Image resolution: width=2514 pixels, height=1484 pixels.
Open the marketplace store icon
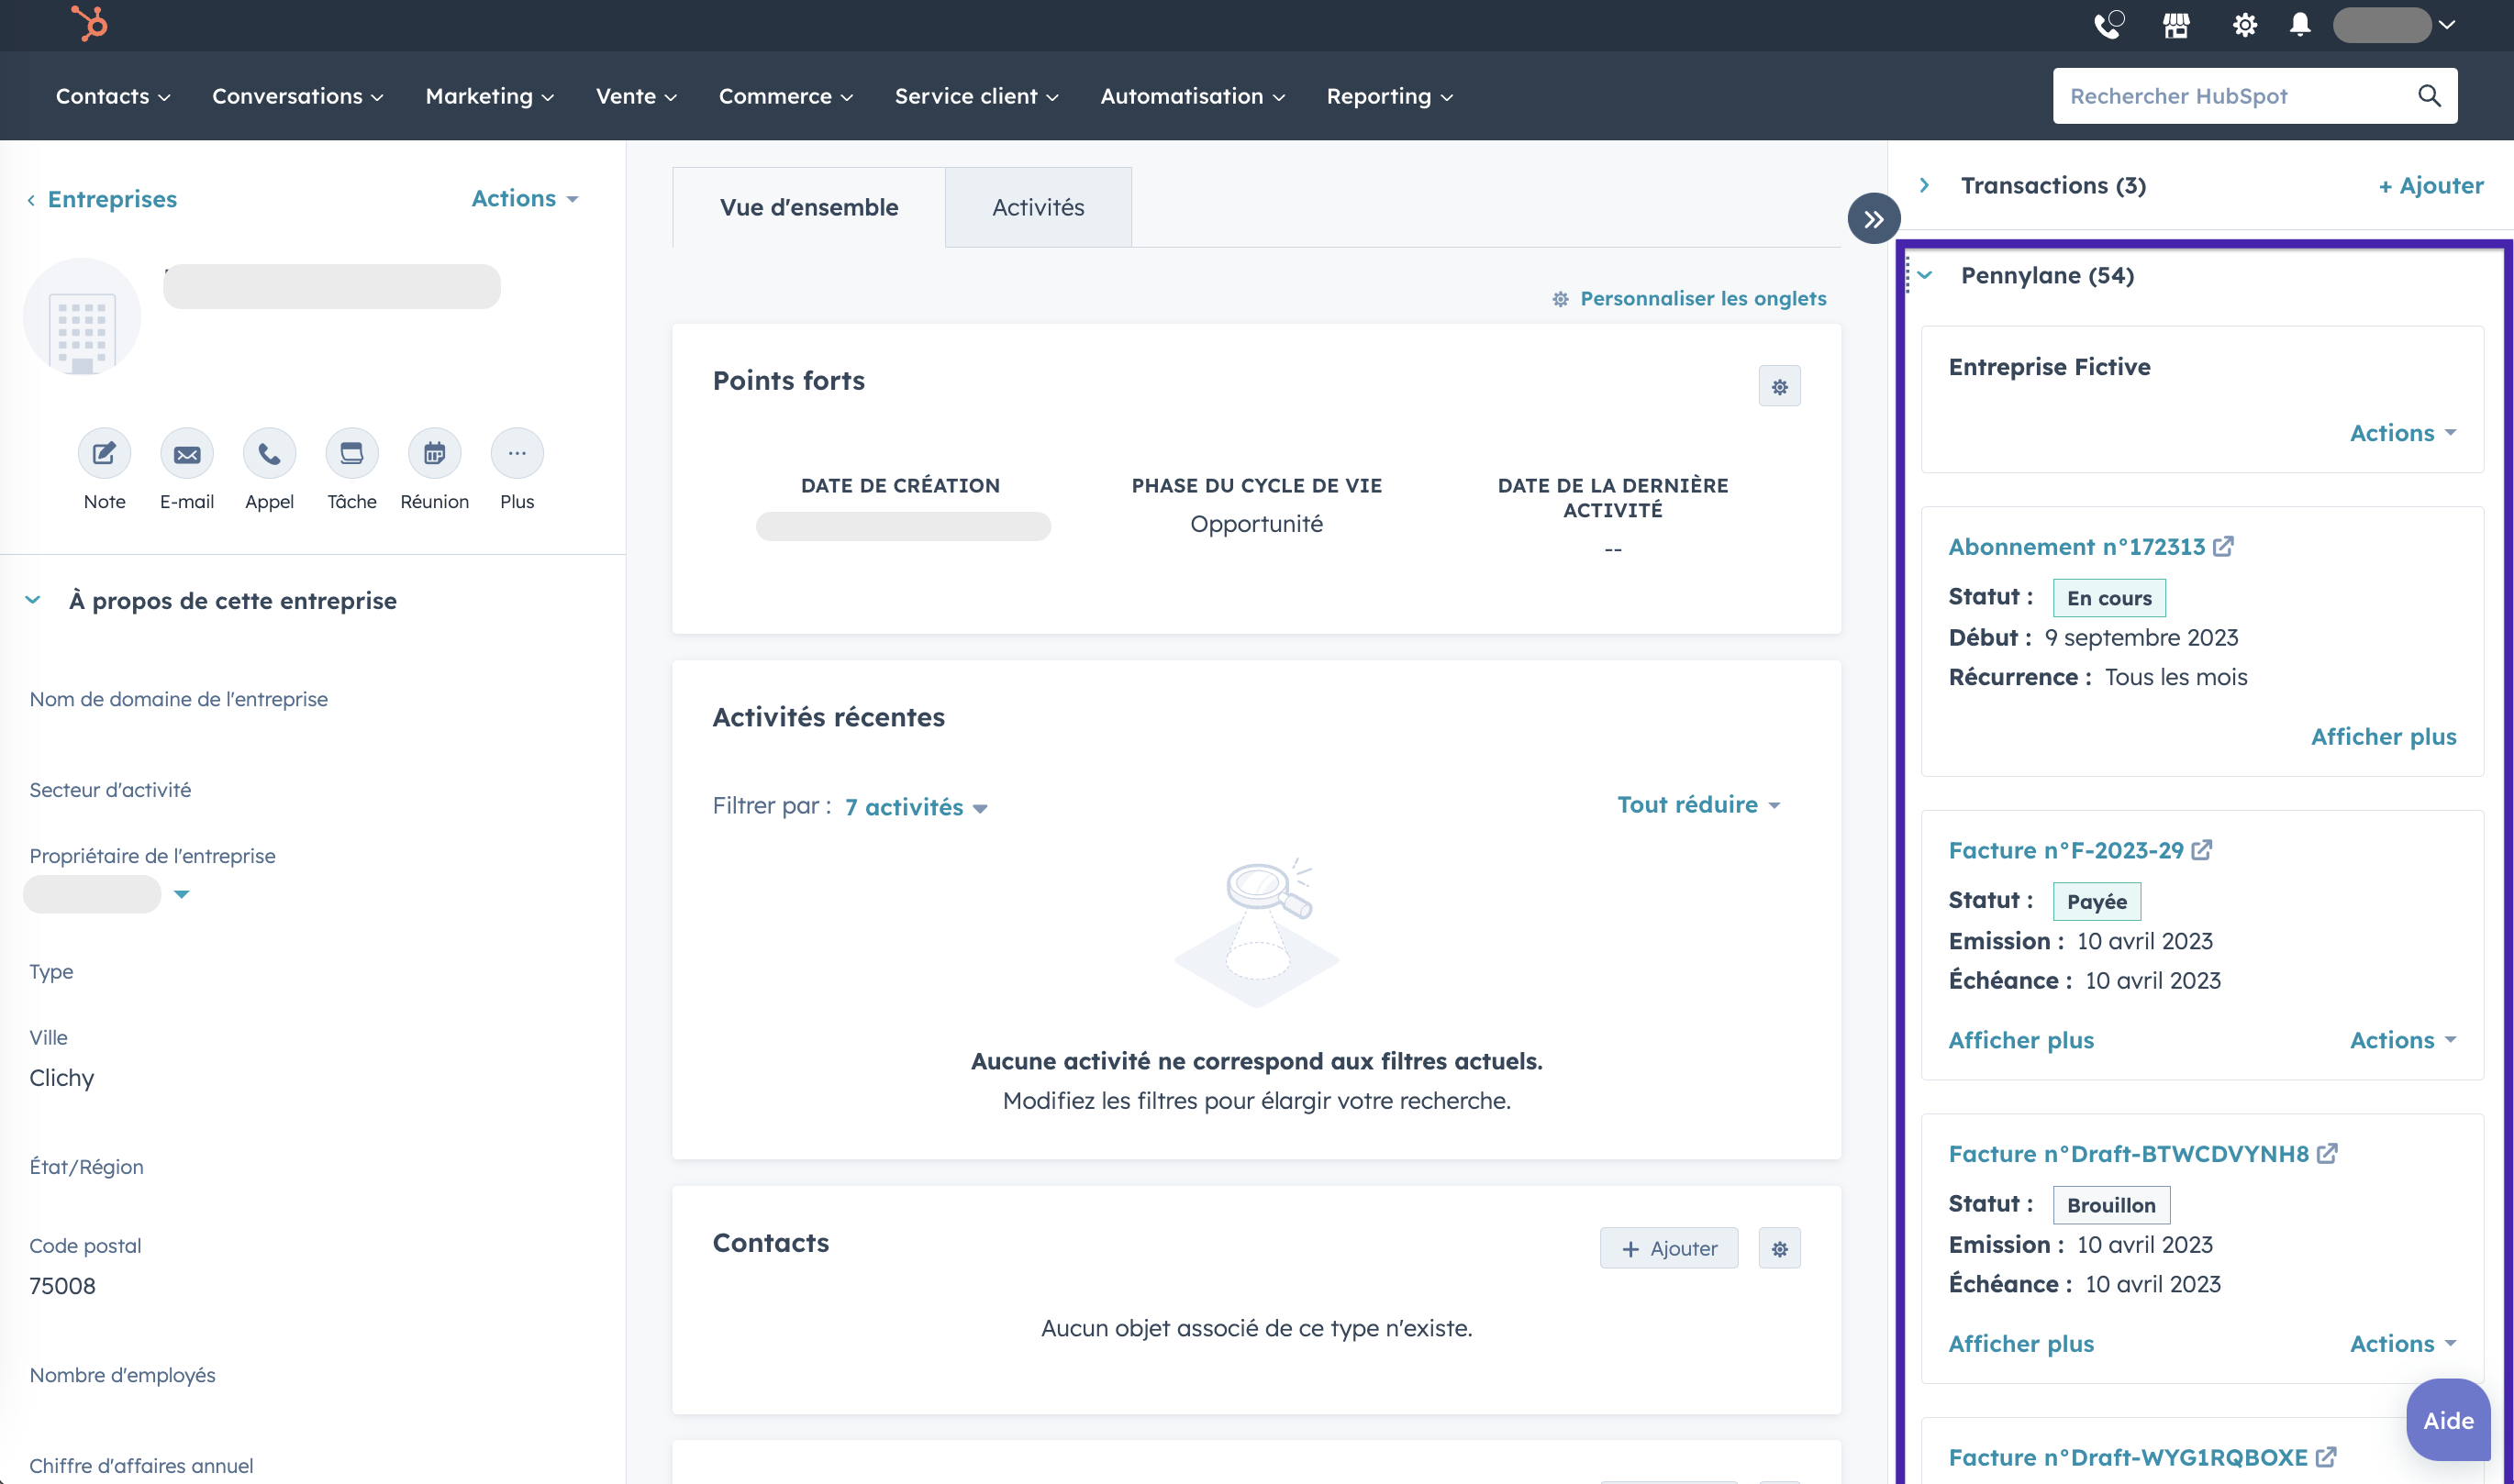pos(2175,25)
